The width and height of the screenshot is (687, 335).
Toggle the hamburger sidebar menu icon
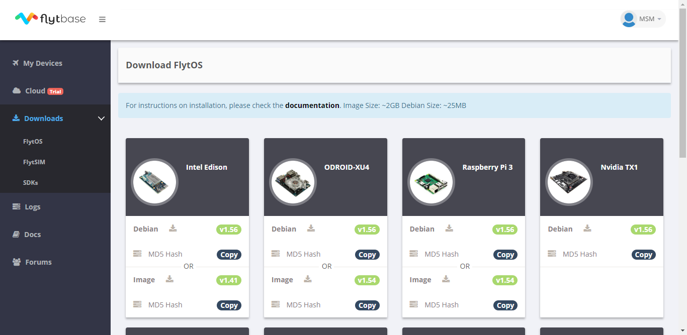pos(102,20)
